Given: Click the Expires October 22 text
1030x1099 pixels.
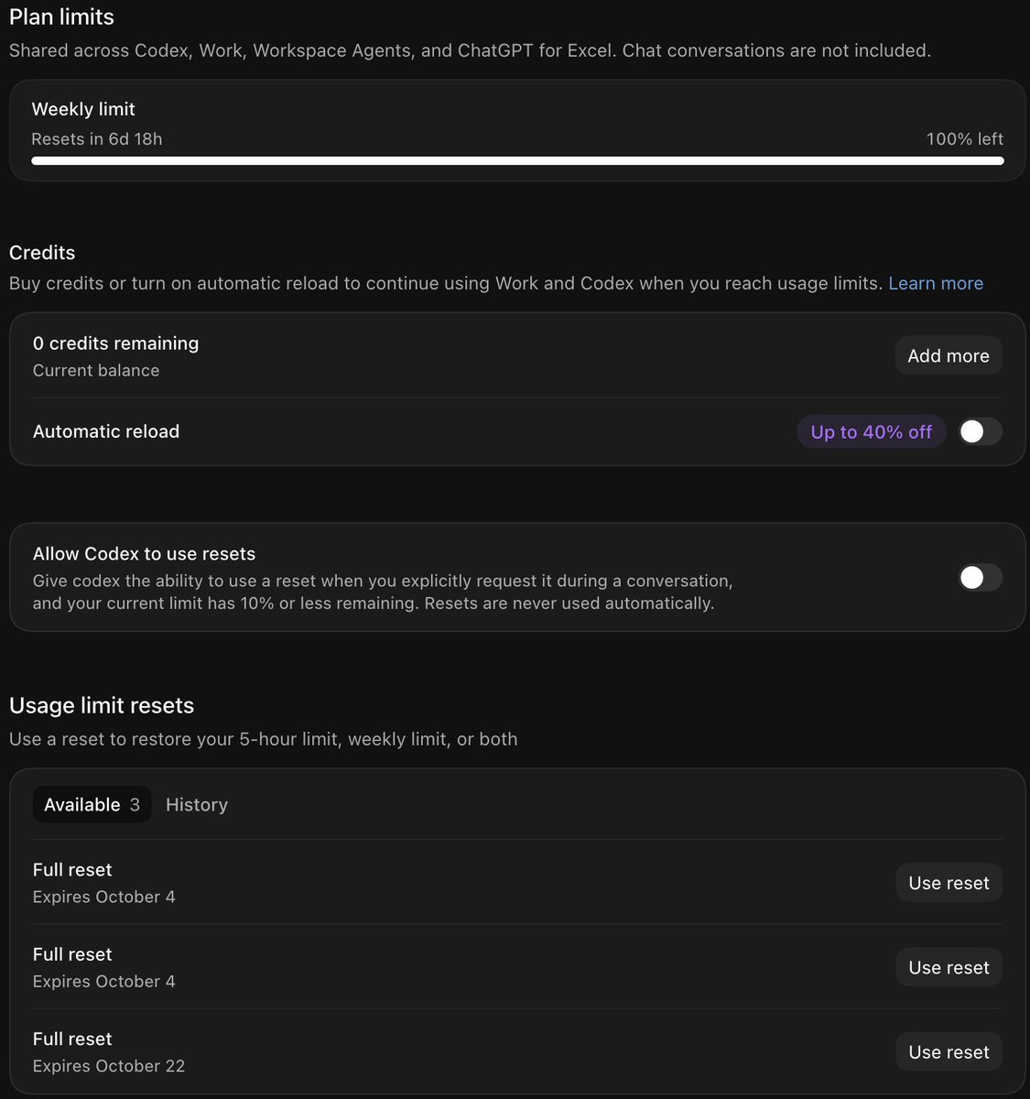Looking at the screenshot, I should click(x=109, y=1066).
